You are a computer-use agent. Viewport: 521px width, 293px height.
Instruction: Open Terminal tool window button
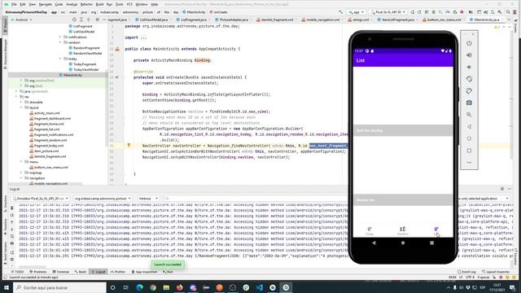point(60,272)
